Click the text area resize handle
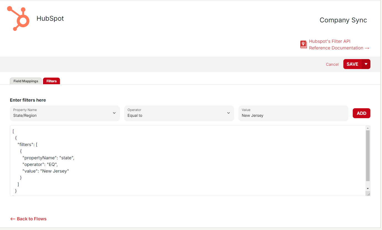382x230 pixels. pyautogui.click(x=368, y=194)
